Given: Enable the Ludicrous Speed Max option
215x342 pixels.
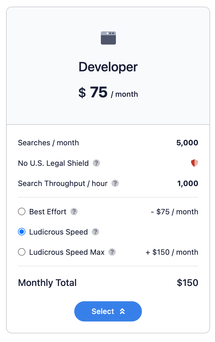Looking at the screenshot, I should 22,252.
